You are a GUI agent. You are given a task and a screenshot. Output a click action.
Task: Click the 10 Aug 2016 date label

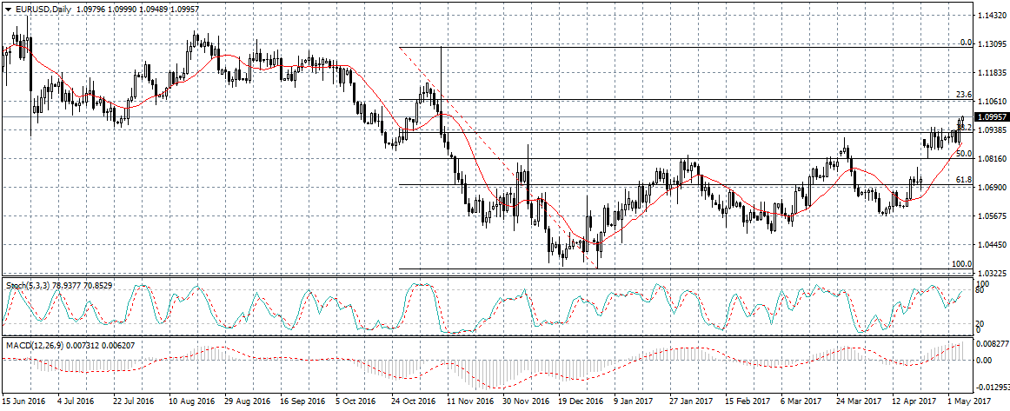(191, 402)
